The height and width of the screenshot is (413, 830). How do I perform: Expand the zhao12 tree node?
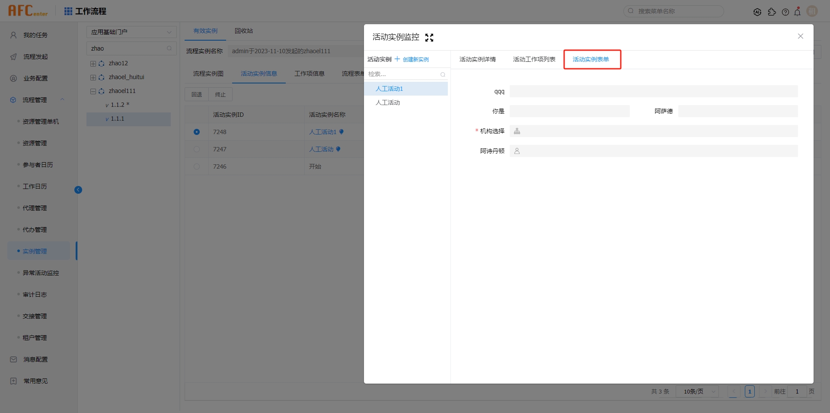(x=93, y=63)
